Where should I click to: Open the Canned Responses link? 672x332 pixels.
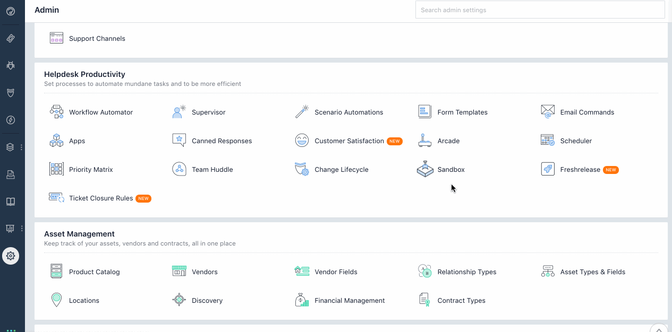pos(222,141)
